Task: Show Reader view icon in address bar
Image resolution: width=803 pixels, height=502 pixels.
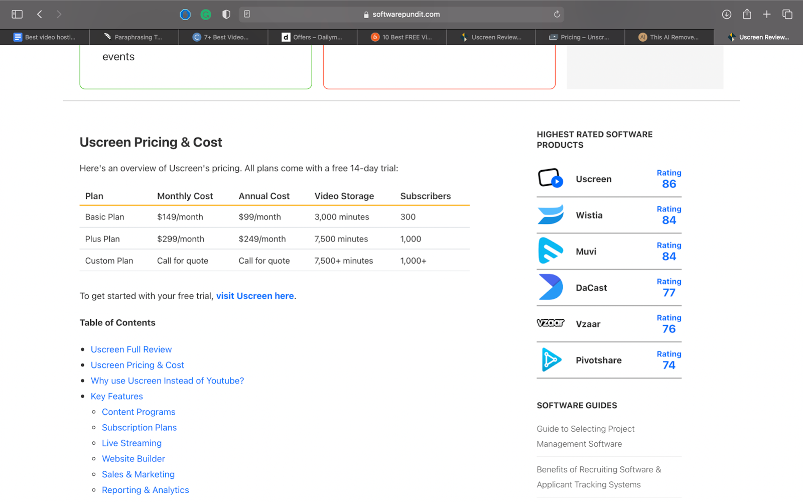Action: tap(247, 14)
